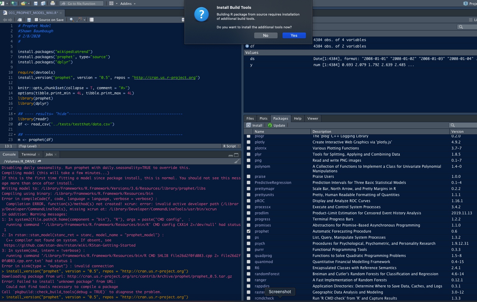The height and width of the screenshot is (302, 477).
Task: Maximize the console pane
Action: click(236, 155)
